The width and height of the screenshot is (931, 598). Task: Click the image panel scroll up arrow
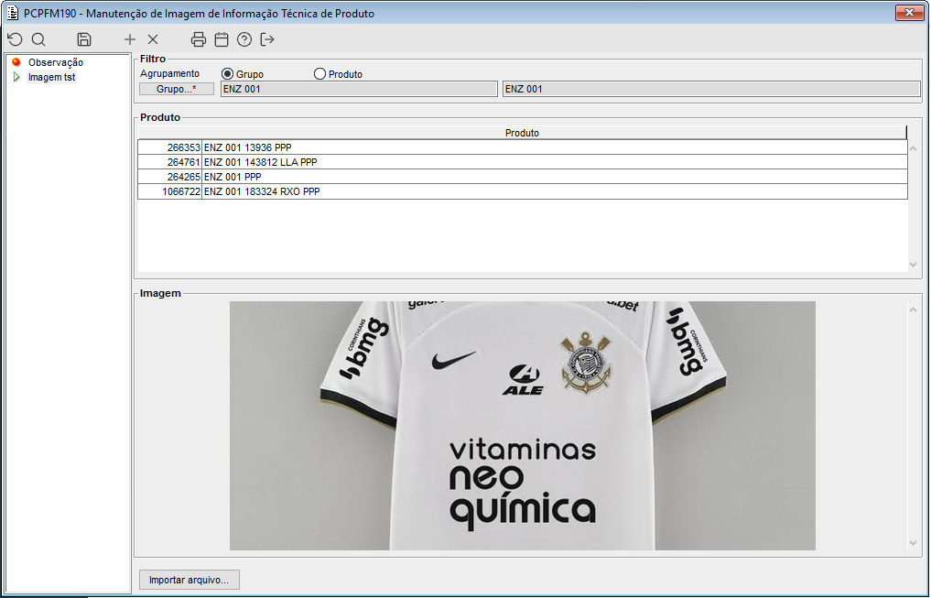914,310
